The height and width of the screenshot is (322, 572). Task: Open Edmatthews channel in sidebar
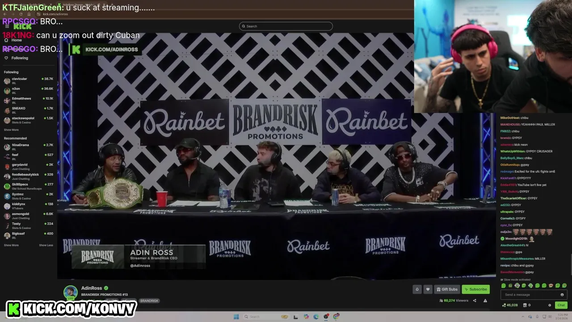click(x=29, y=100)
